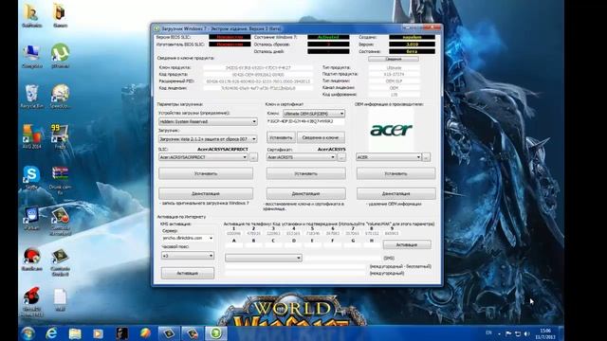Click the product key text field under Ключ
Screen dimensions: 607x341
click(305, 121)
